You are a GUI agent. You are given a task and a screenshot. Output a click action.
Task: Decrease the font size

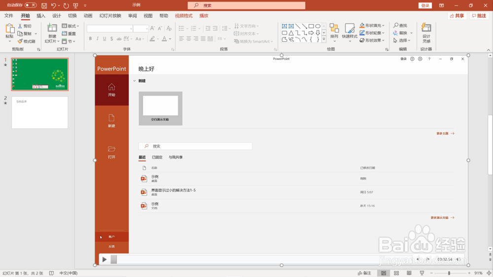160,28
